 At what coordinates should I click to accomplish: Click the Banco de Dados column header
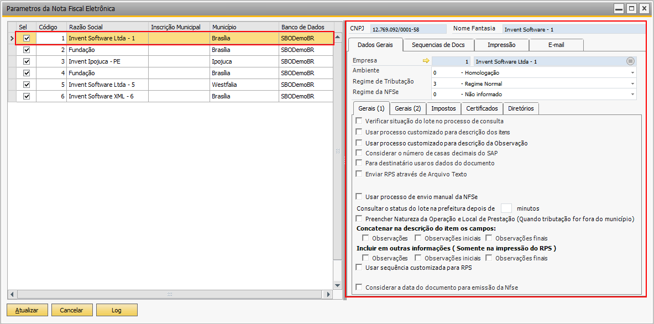306,27
